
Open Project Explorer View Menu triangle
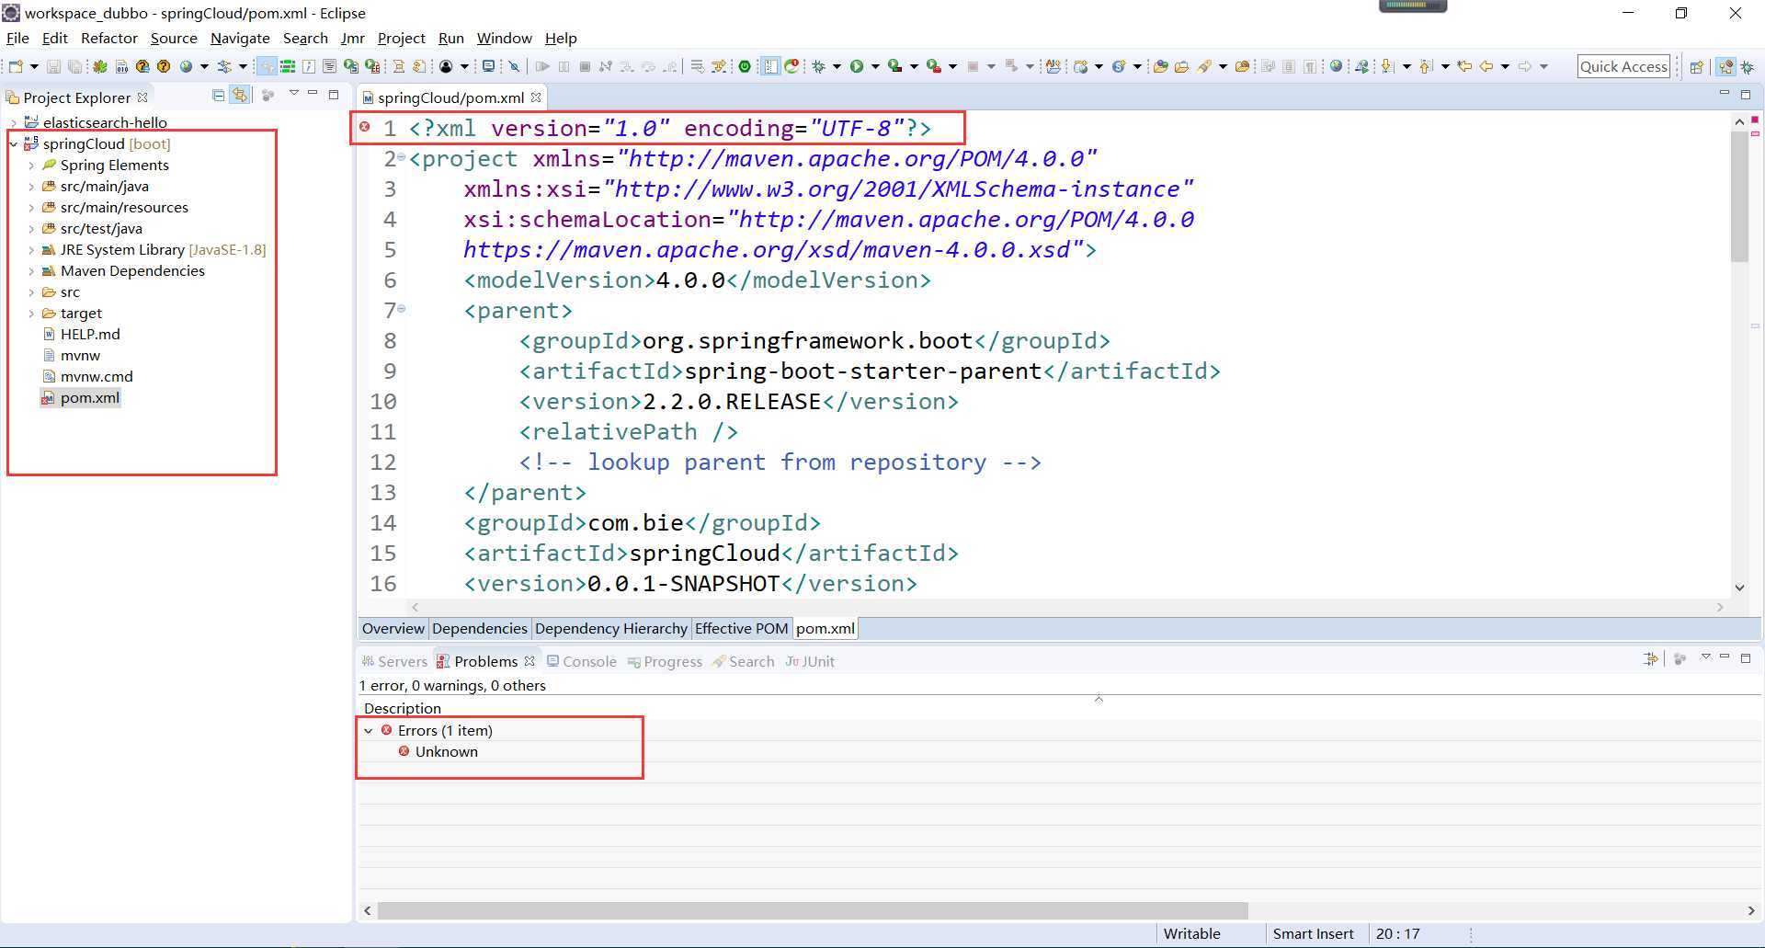[x=294, y=93]
